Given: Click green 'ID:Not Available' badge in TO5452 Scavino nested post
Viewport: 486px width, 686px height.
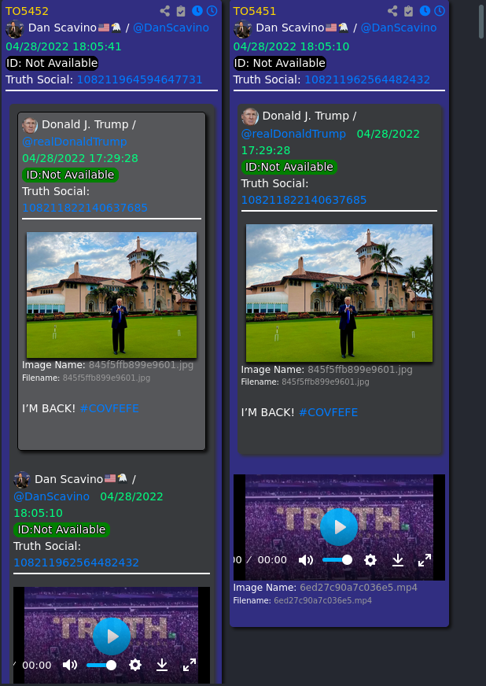Looking at the screenshot, I should 61,529.
